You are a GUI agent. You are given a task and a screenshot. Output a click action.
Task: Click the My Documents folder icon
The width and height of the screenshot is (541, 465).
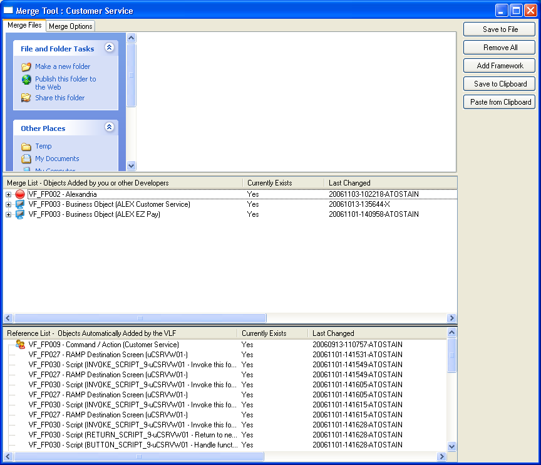point(26,159)
